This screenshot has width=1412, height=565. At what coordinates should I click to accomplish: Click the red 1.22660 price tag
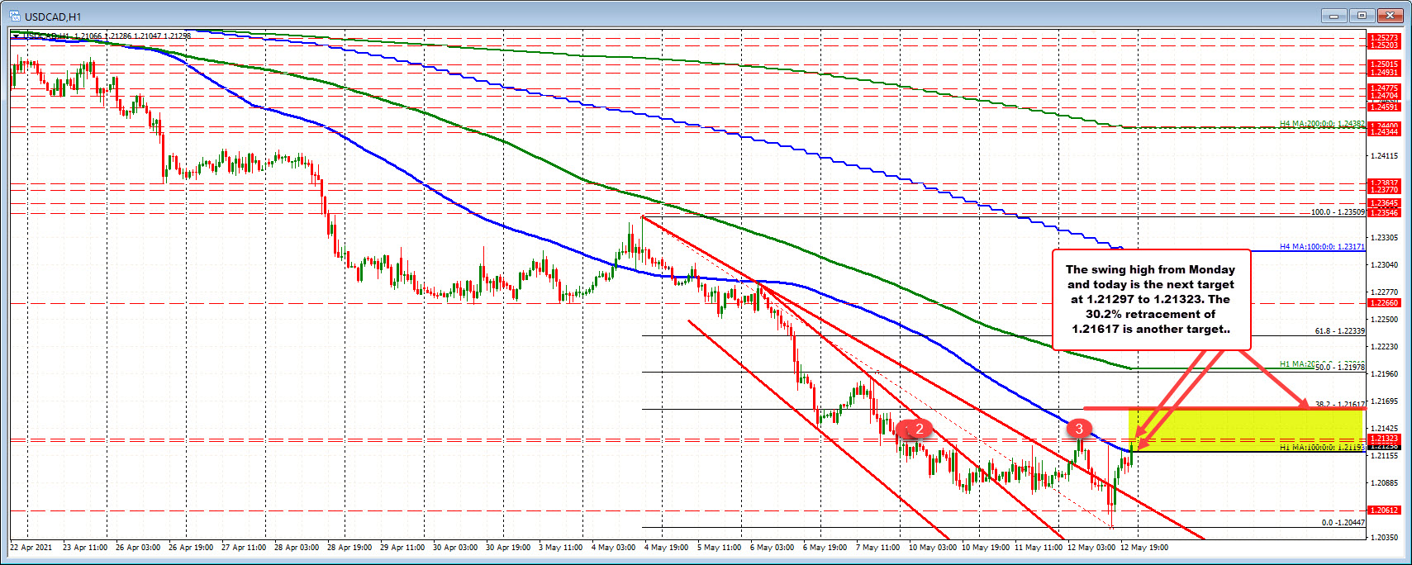coord(1384,303)
